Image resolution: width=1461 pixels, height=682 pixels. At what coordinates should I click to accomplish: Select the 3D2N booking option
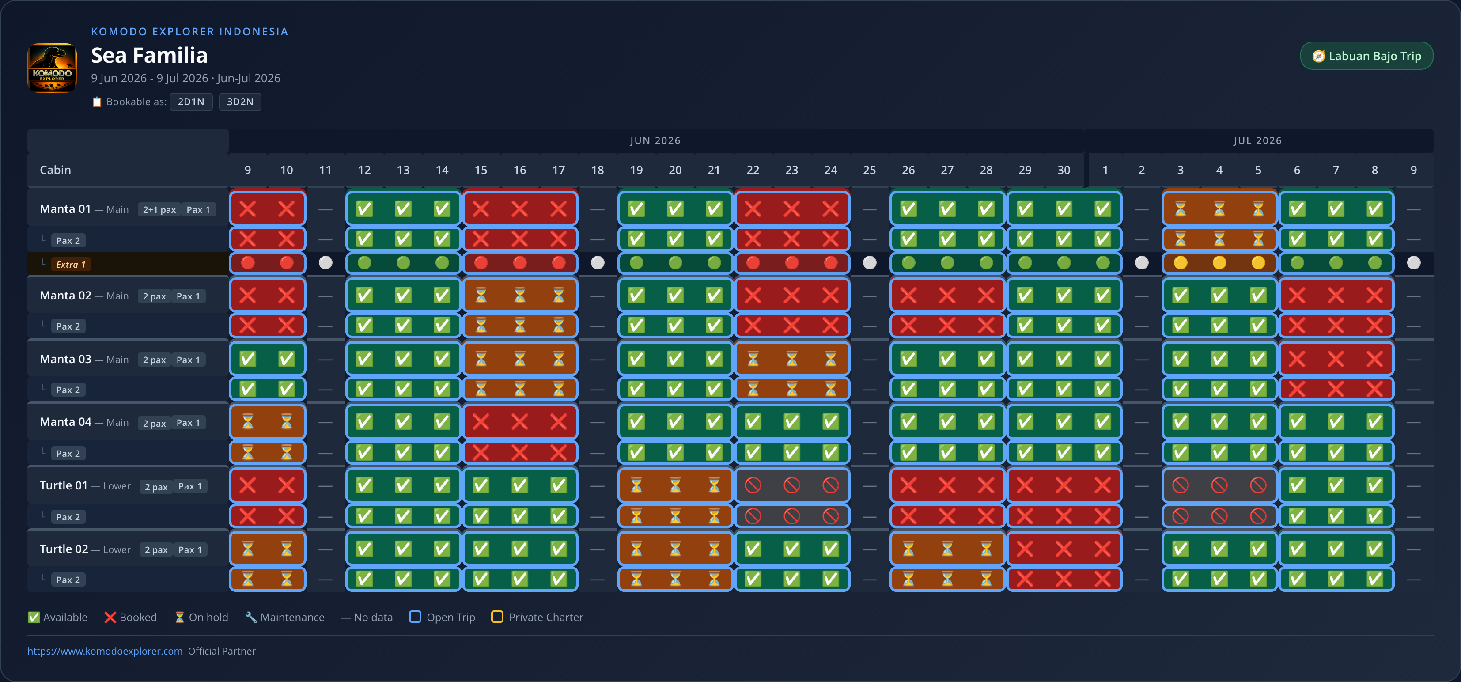240,102
